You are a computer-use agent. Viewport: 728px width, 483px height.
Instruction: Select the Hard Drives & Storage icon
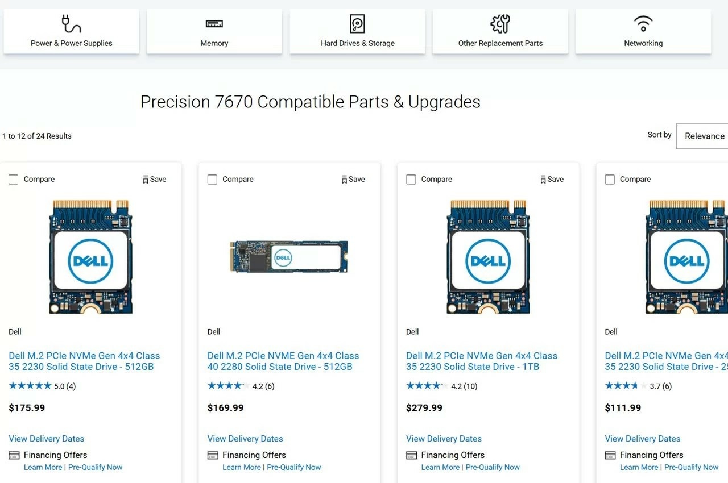coord(357,24)
